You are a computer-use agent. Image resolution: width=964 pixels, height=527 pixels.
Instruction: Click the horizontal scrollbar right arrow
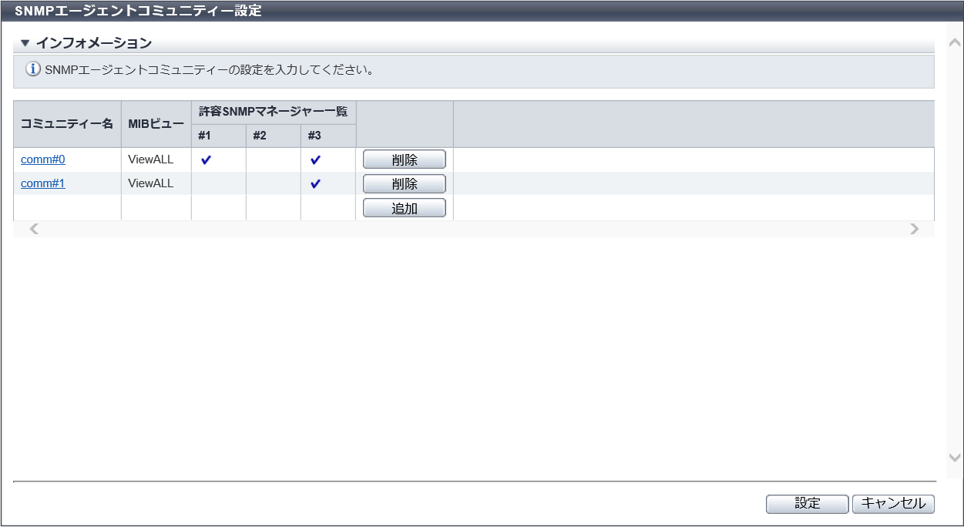914,229
